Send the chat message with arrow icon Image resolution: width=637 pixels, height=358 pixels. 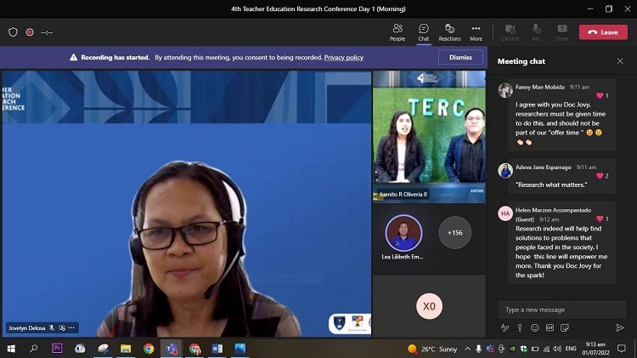click(619, 327)
